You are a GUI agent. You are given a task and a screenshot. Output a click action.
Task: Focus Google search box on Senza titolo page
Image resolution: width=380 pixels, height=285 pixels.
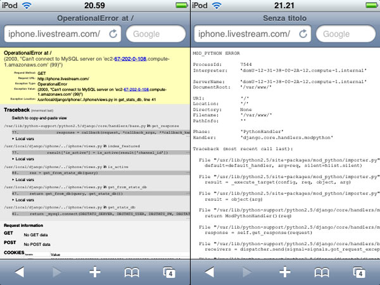pos(345,34)
